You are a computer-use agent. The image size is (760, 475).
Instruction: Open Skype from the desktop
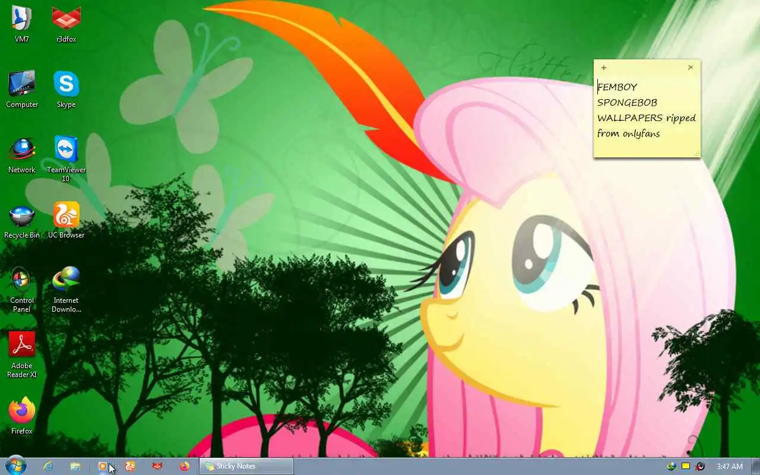66,90
